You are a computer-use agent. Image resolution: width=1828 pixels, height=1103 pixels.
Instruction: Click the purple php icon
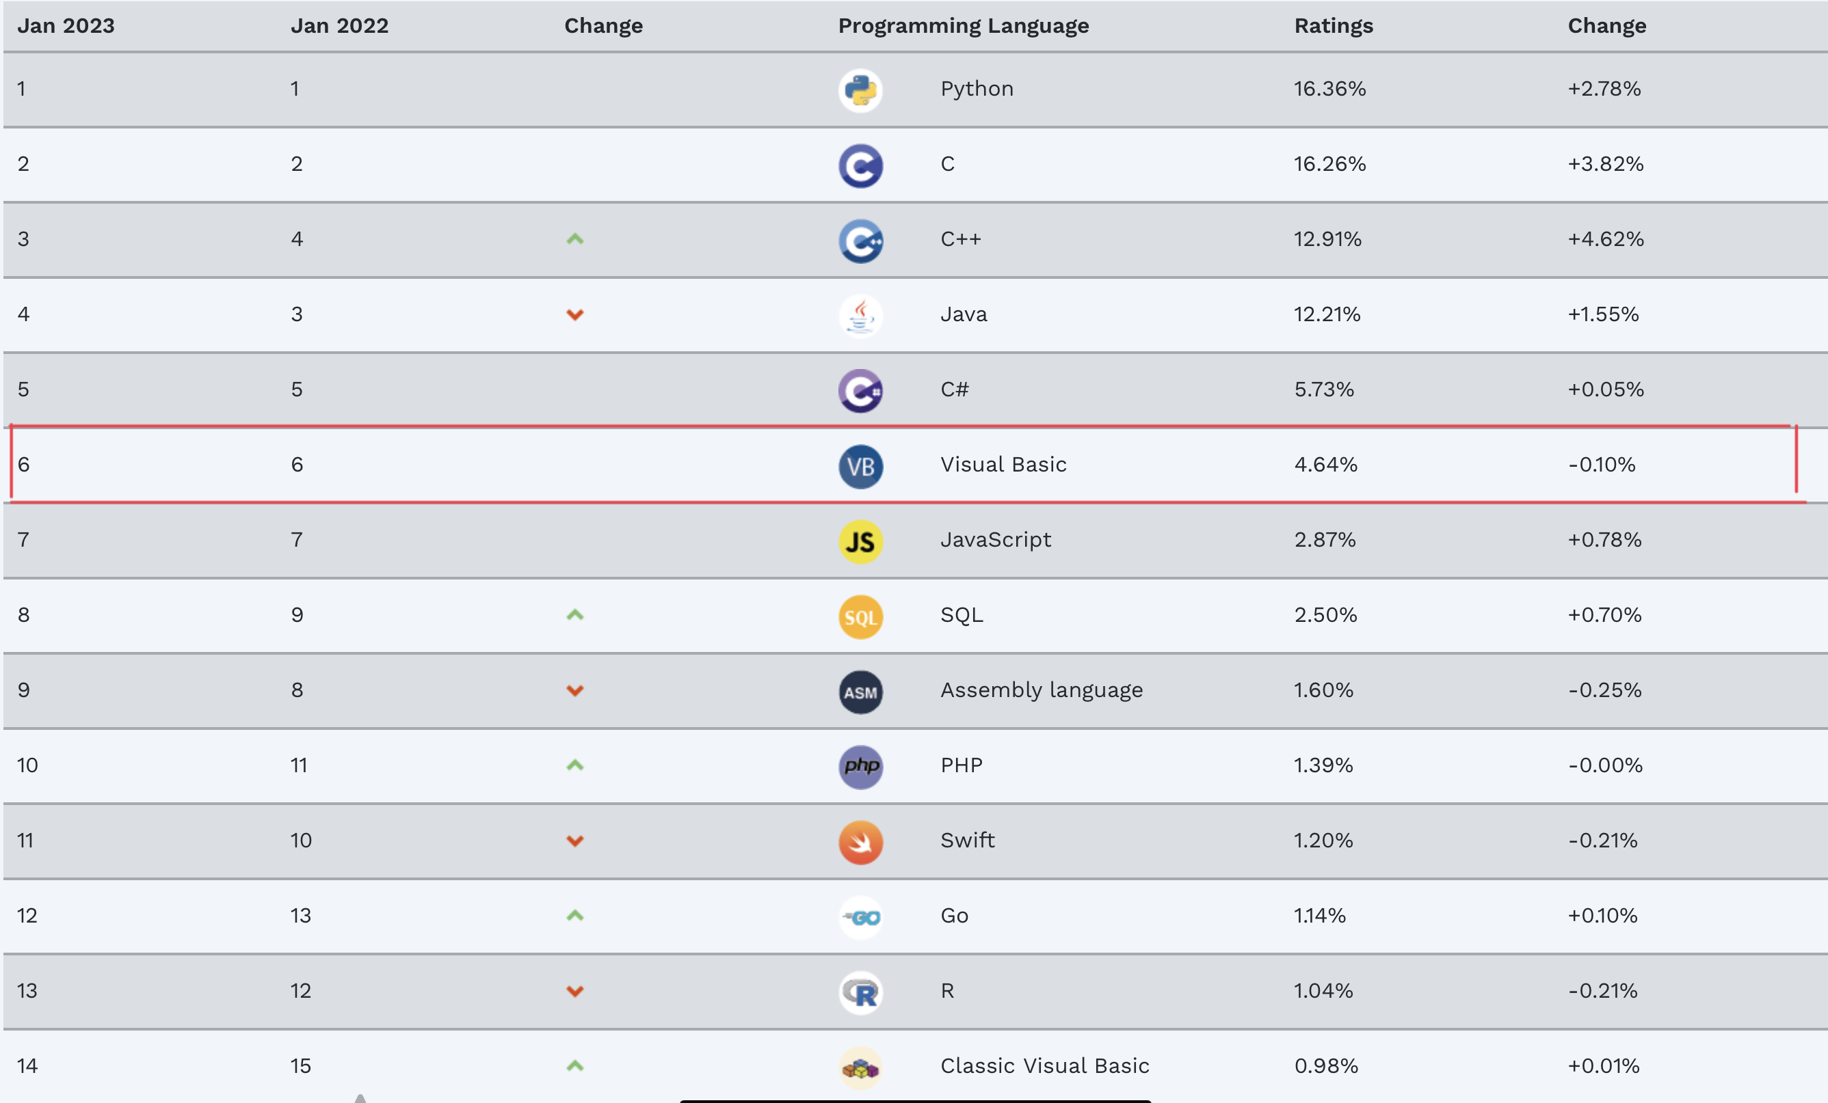(x=860, y=767)
